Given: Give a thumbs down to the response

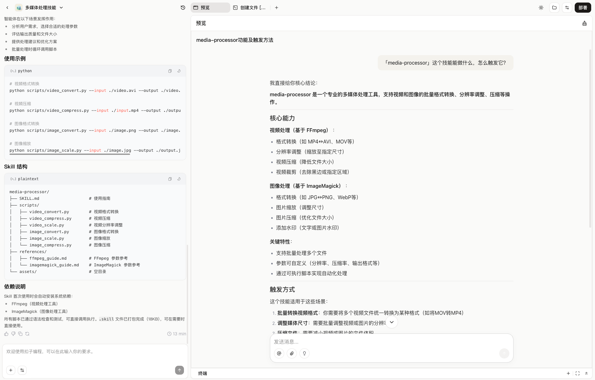Looking at the screenshot, I should [x=13, y=334].
